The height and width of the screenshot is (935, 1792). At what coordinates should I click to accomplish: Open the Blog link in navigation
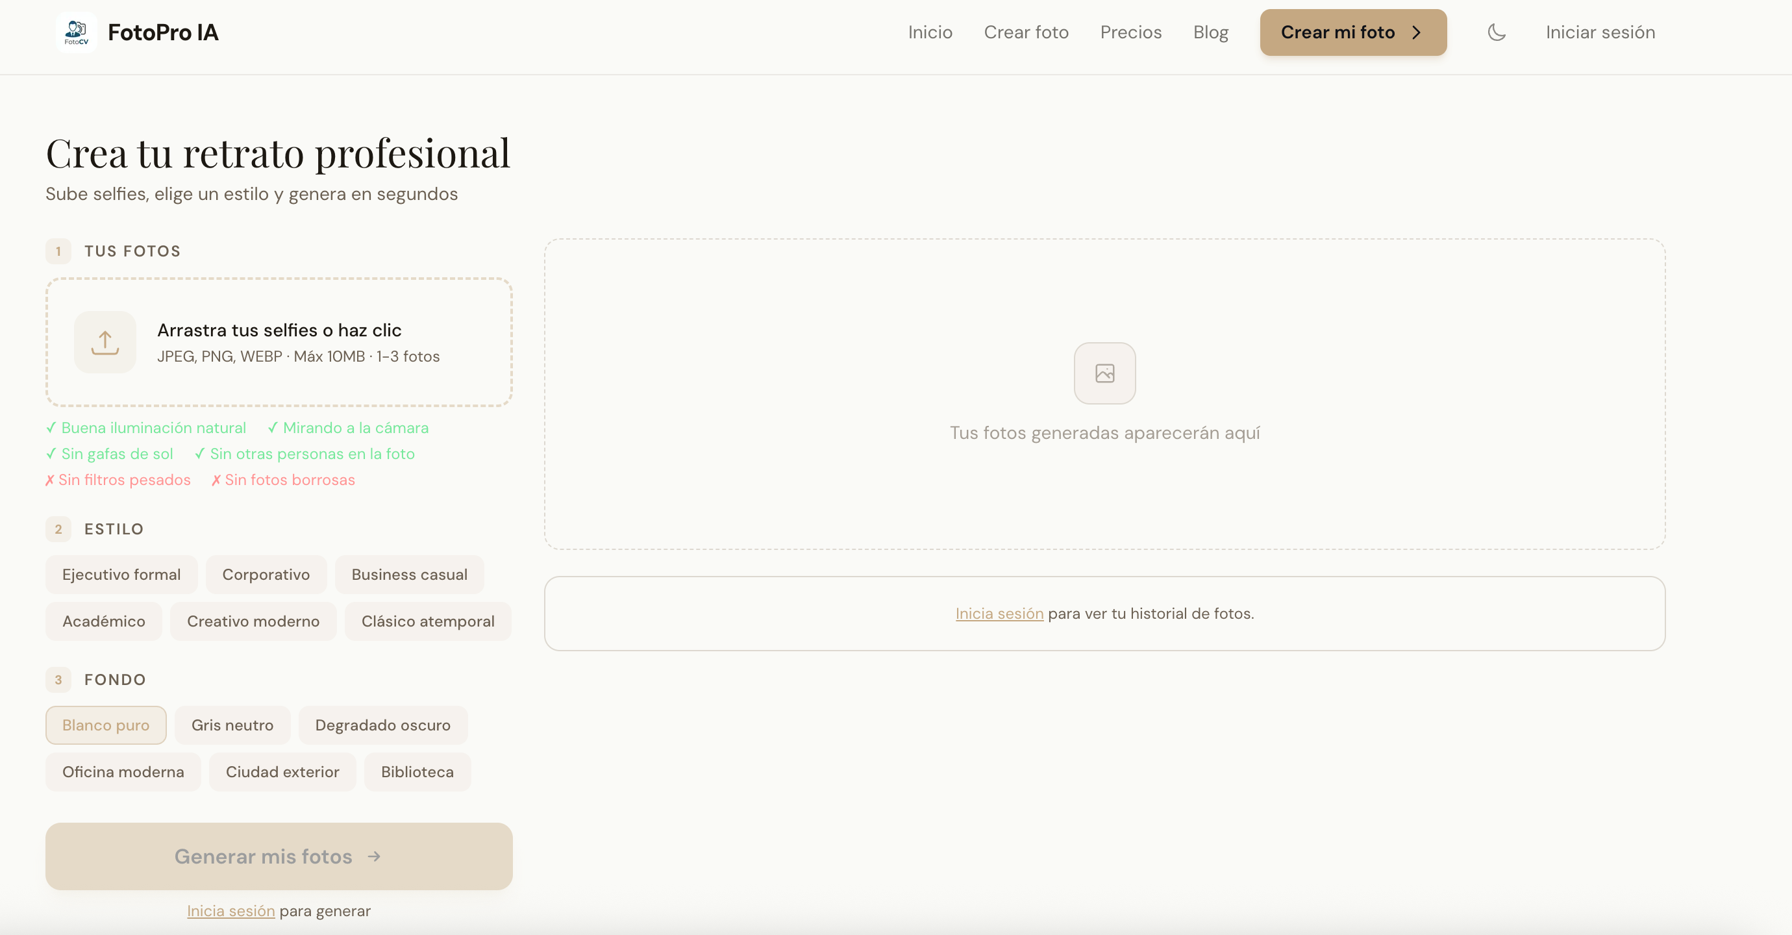pos(1210,32)
